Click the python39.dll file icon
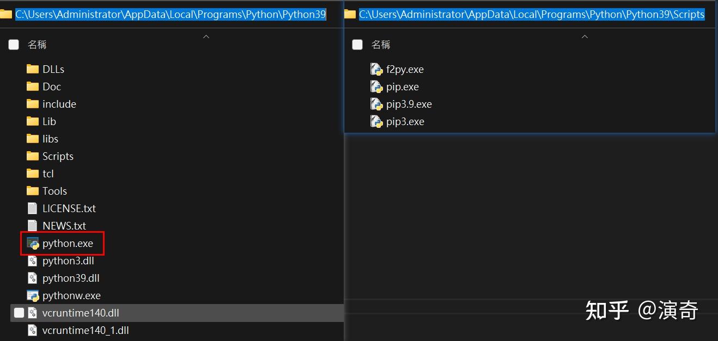The image size is (718, 341). click(x=33, y=278)
